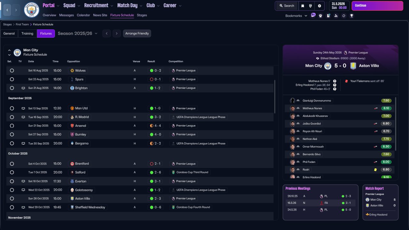Go to next season with right arrow

[x=117, y=34]
